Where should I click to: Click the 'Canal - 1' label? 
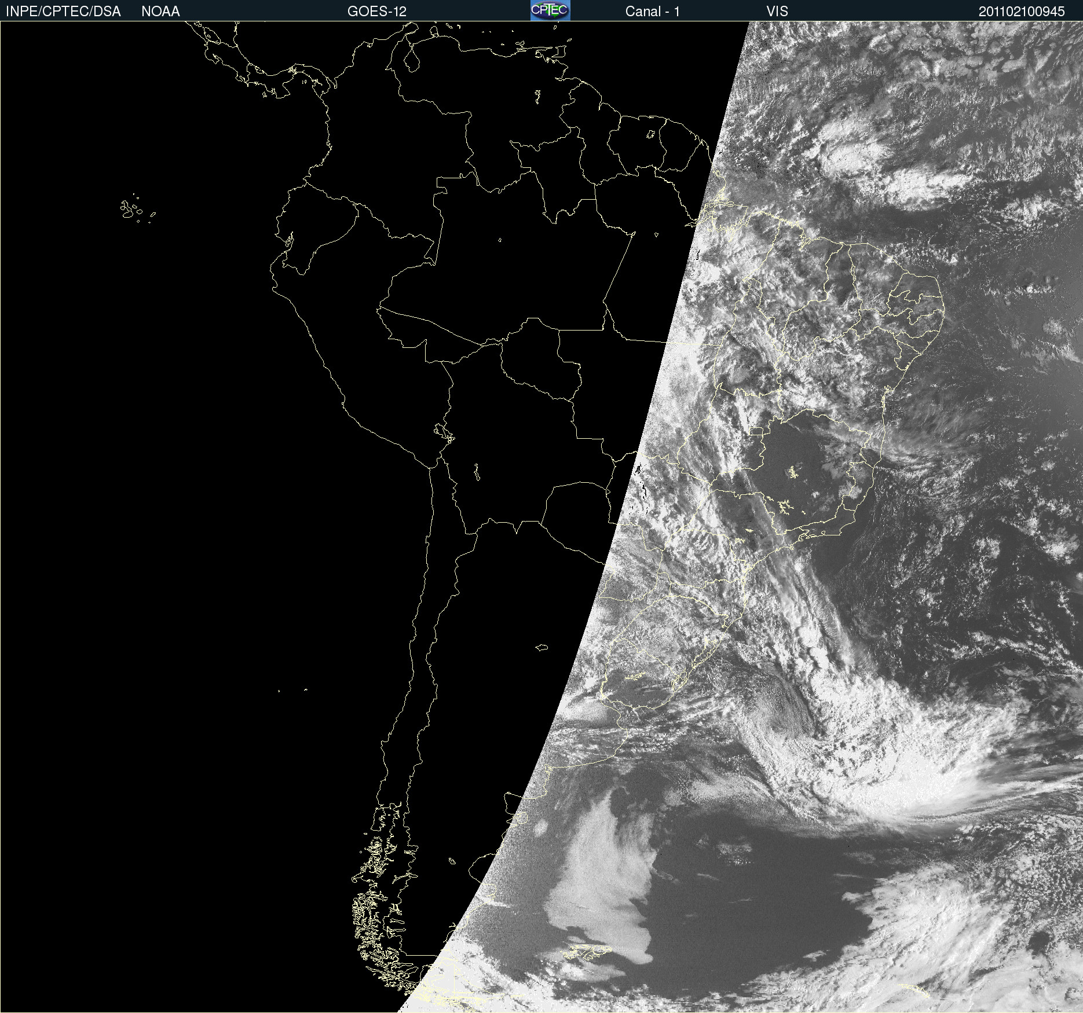tap(652, 12)
